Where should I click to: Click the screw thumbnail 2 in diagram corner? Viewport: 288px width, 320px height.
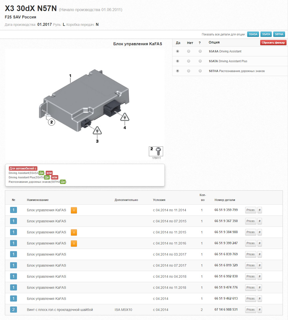pyautogui.click(x=156, y=151)
